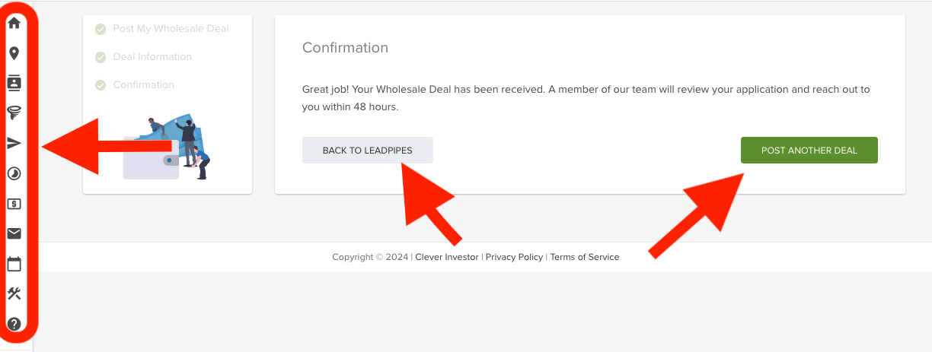The height and width of the screenshot is (352, 932).
Task: Click the Post Another Deal button
Action: point(809,151)
